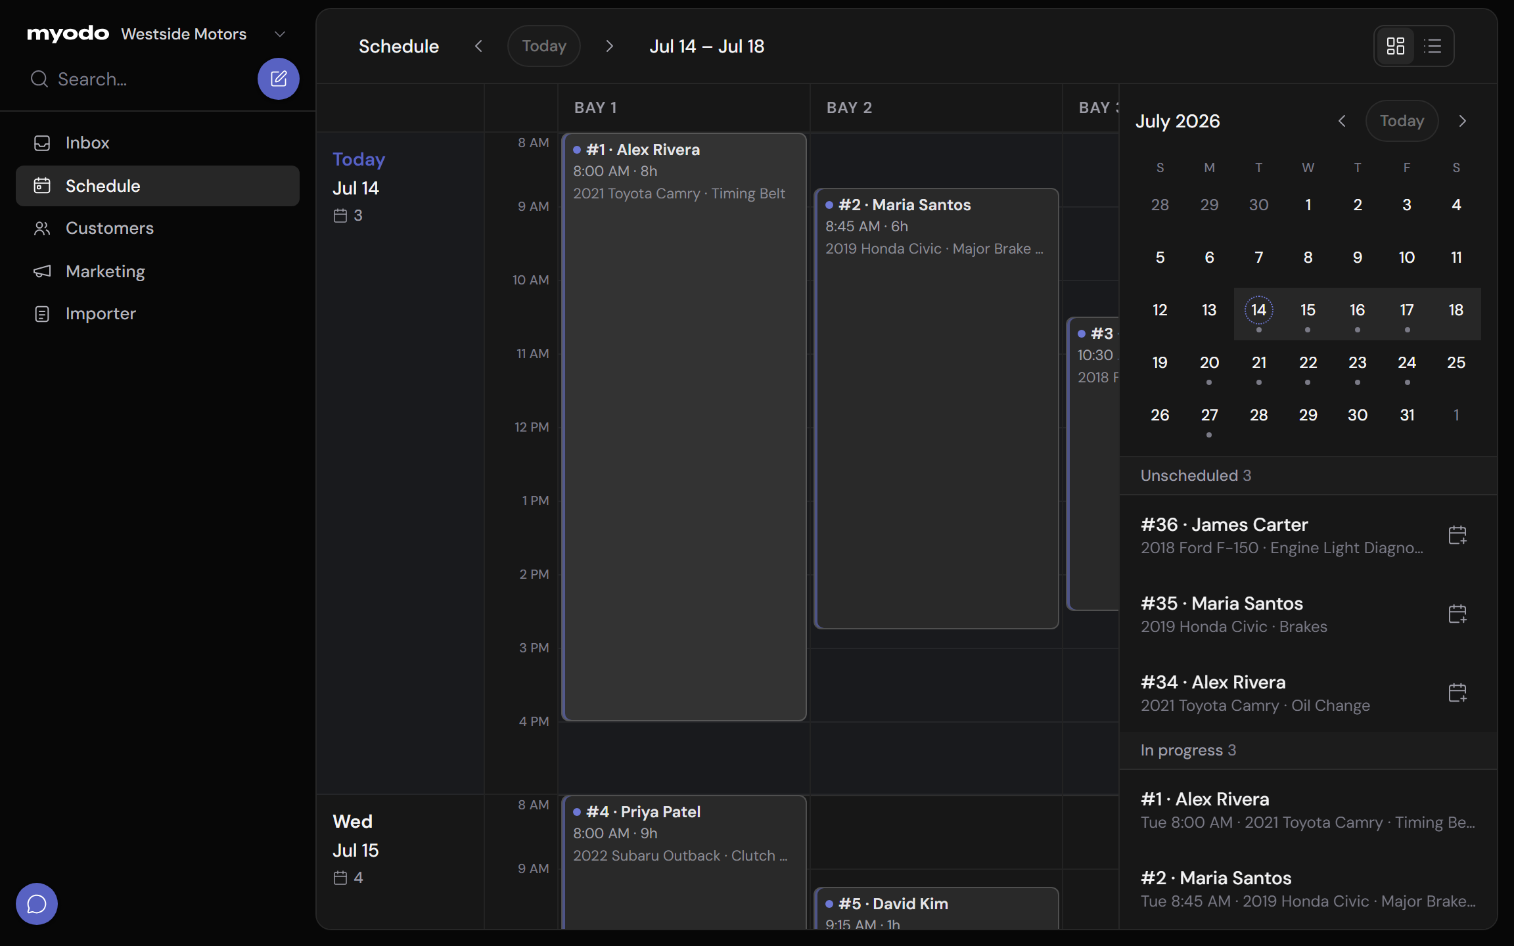The image size is (1514, 946).
Task: Open Schedule in the sidebar
Action: pyautogui.click(x=158, y=186)
